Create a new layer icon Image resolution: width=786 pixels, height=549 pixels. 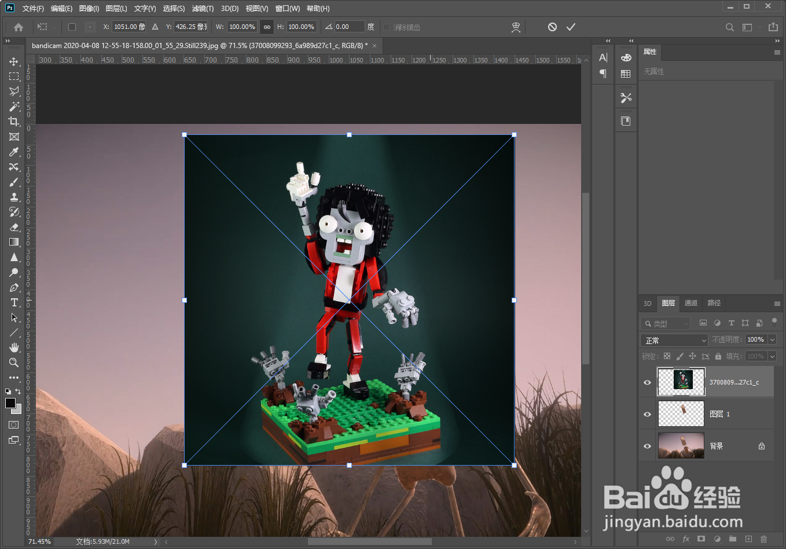pyautogui.click(x=748, y=539)
